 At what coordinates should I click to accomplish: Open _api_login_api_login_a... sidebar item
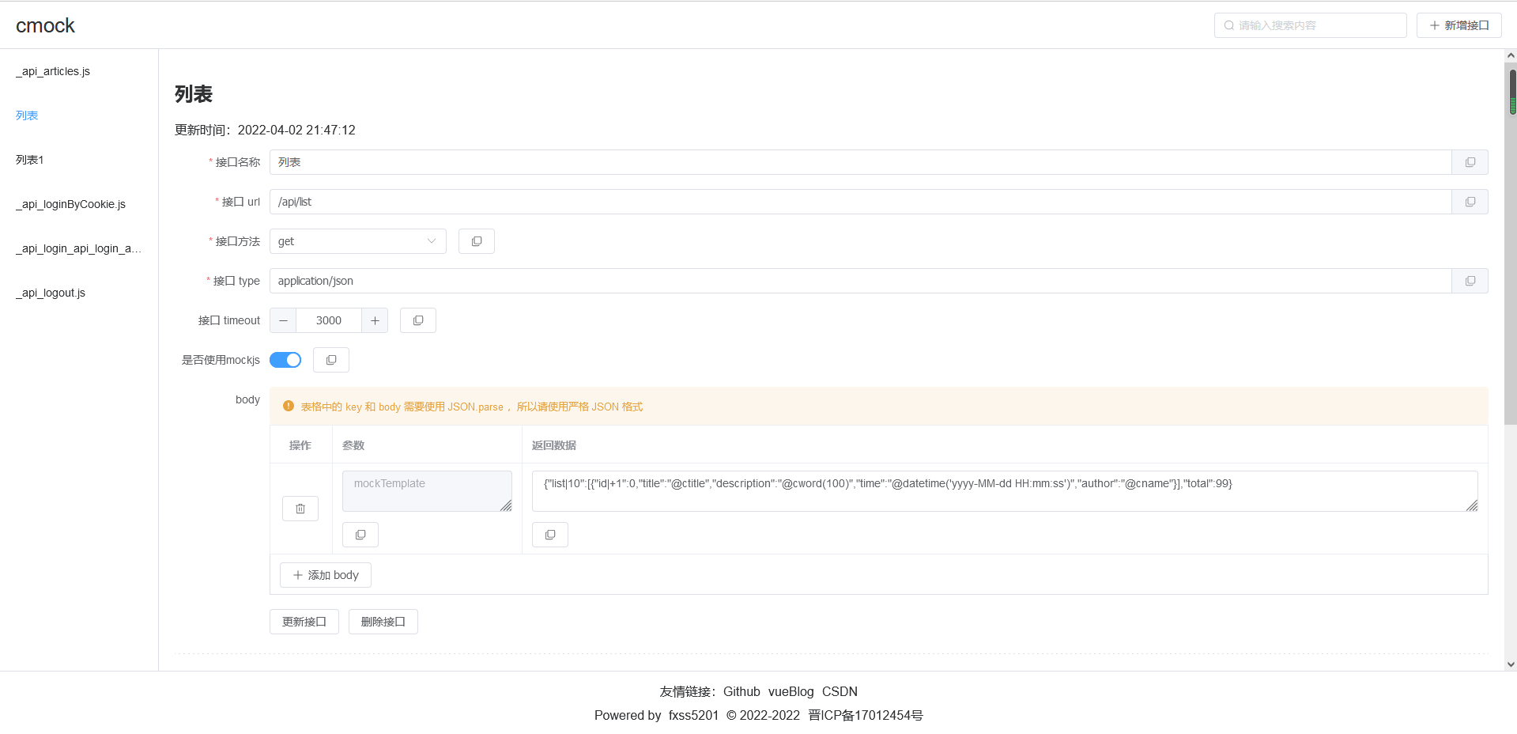pyautogui.click(x=79, y=248)
